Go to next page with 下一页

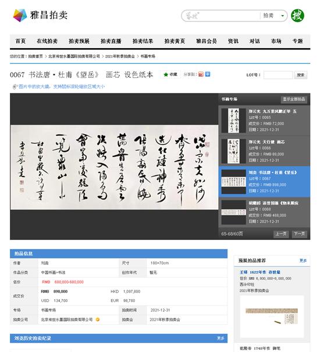pyautogui.click(x=299, y=234)
